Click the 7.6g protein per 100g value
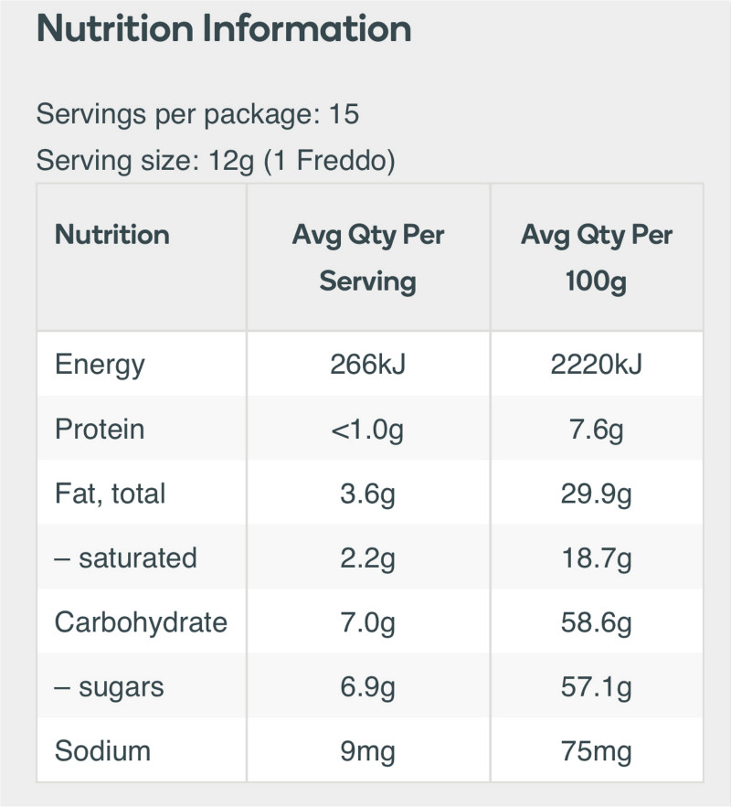The image size is (731, 807). click(596, 430)
